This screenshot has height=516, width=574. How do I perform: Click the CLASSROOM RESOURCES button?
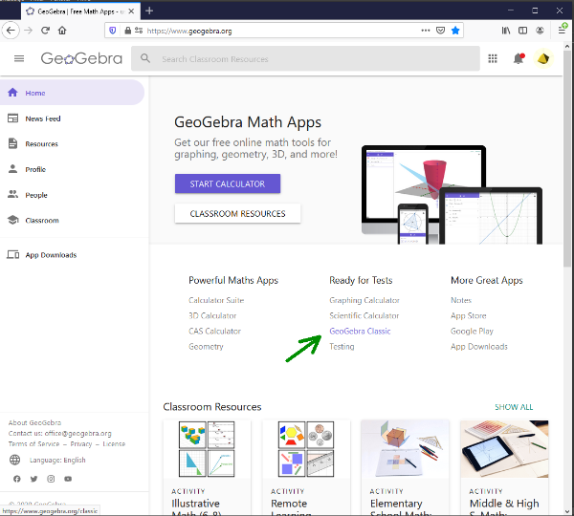click(237, 214)
